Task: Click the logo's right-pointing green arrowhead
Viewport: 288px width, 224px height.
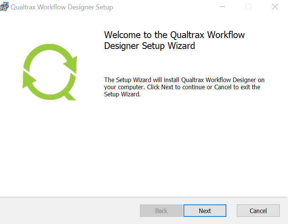Action: [71, 65]
